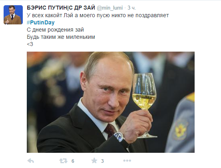
Task: Click the wristwatch in the photo
Action: tap(119, 137)
